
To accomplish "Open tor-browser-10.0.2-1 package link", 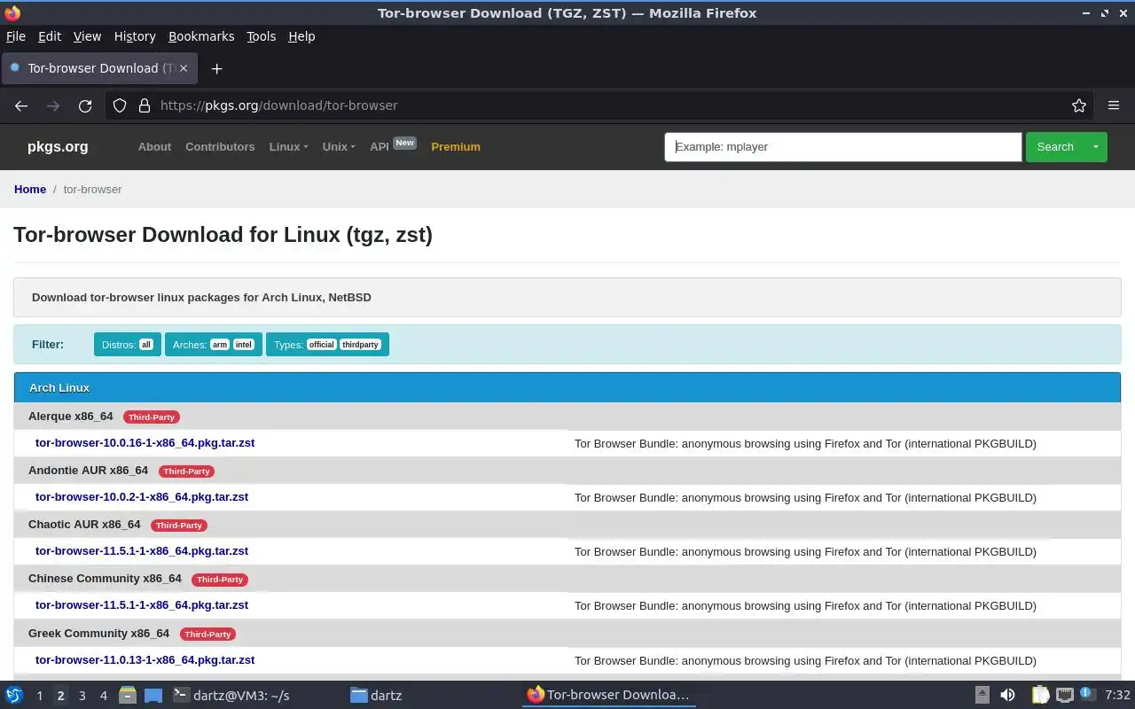I will (142, 497).
